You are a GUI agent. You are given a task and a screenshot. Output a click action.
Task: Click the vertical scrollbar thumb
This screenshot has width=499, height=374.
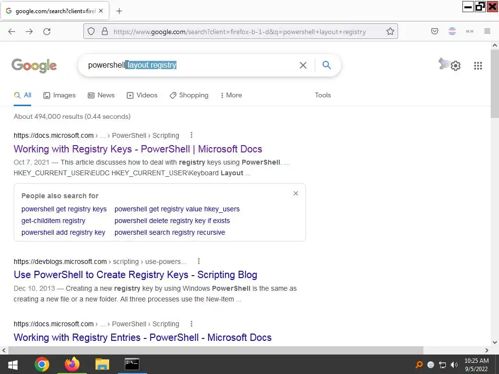pyautogui.click(x=495, y=83)
